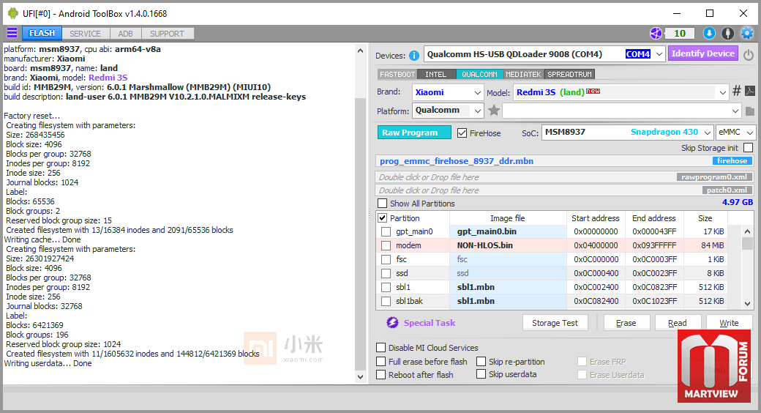Click the Erase button
This screenshot has height=413, width=761.
pos(626,323)
